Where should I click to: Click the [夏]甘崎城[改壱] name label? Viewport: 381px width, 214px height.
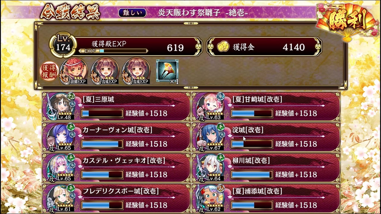pos(257,99)
